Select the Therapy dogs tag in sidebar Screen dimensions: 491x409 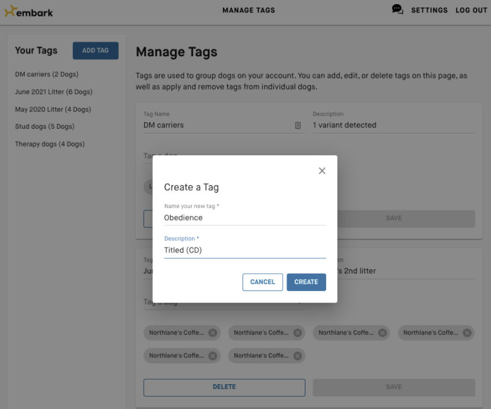click(x=50, y=144)
